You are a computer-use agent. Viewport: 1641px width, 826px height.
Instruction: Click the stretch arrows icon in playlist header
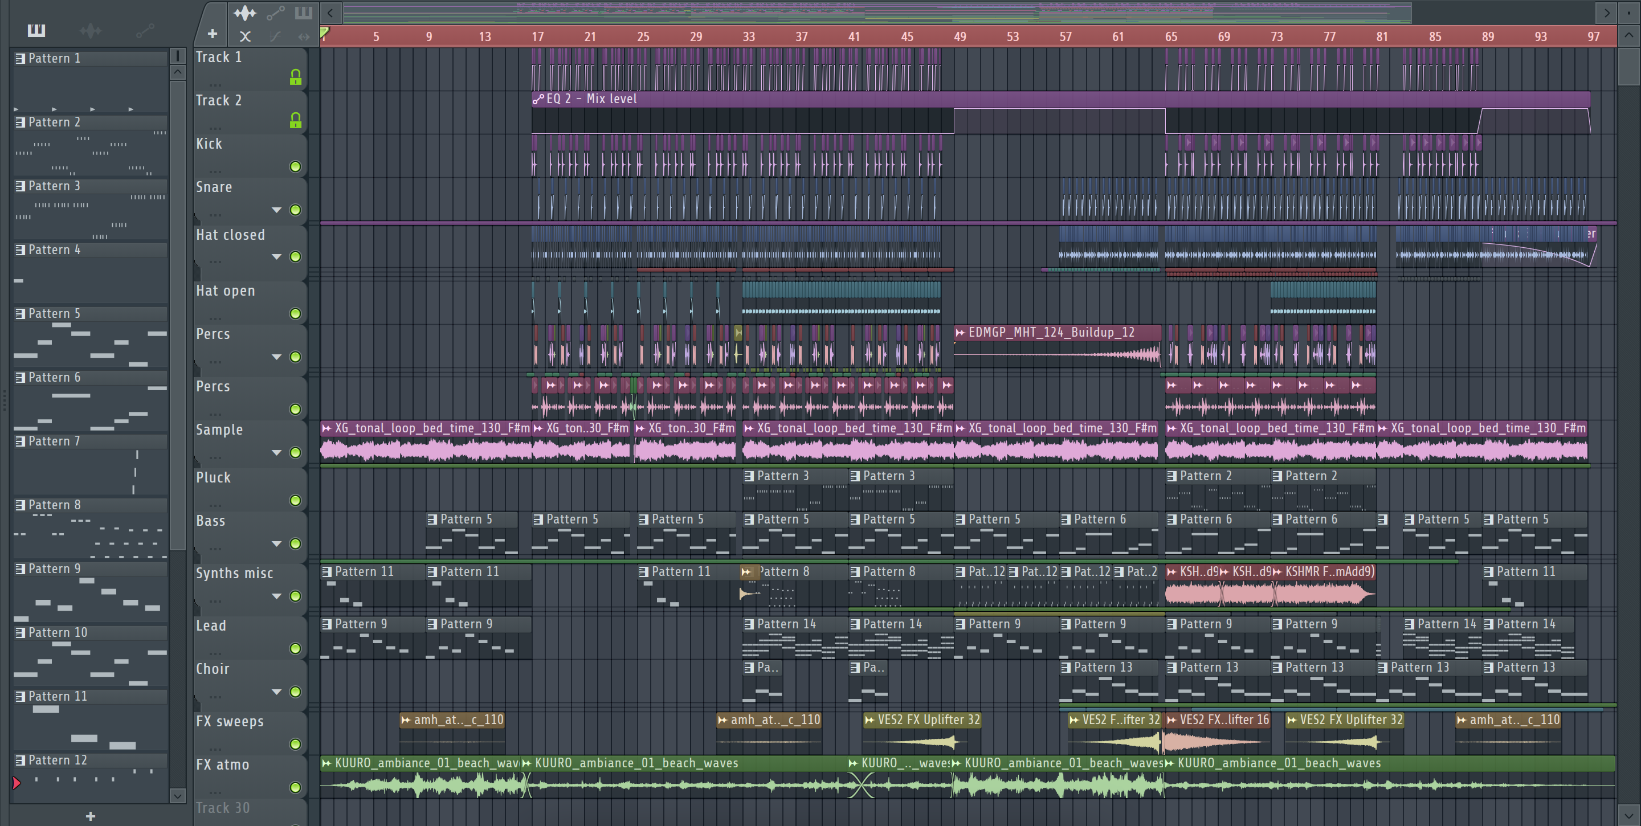click(304, 36)
